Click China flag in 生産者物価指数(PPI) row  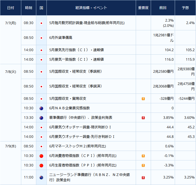tap(41, 165)
